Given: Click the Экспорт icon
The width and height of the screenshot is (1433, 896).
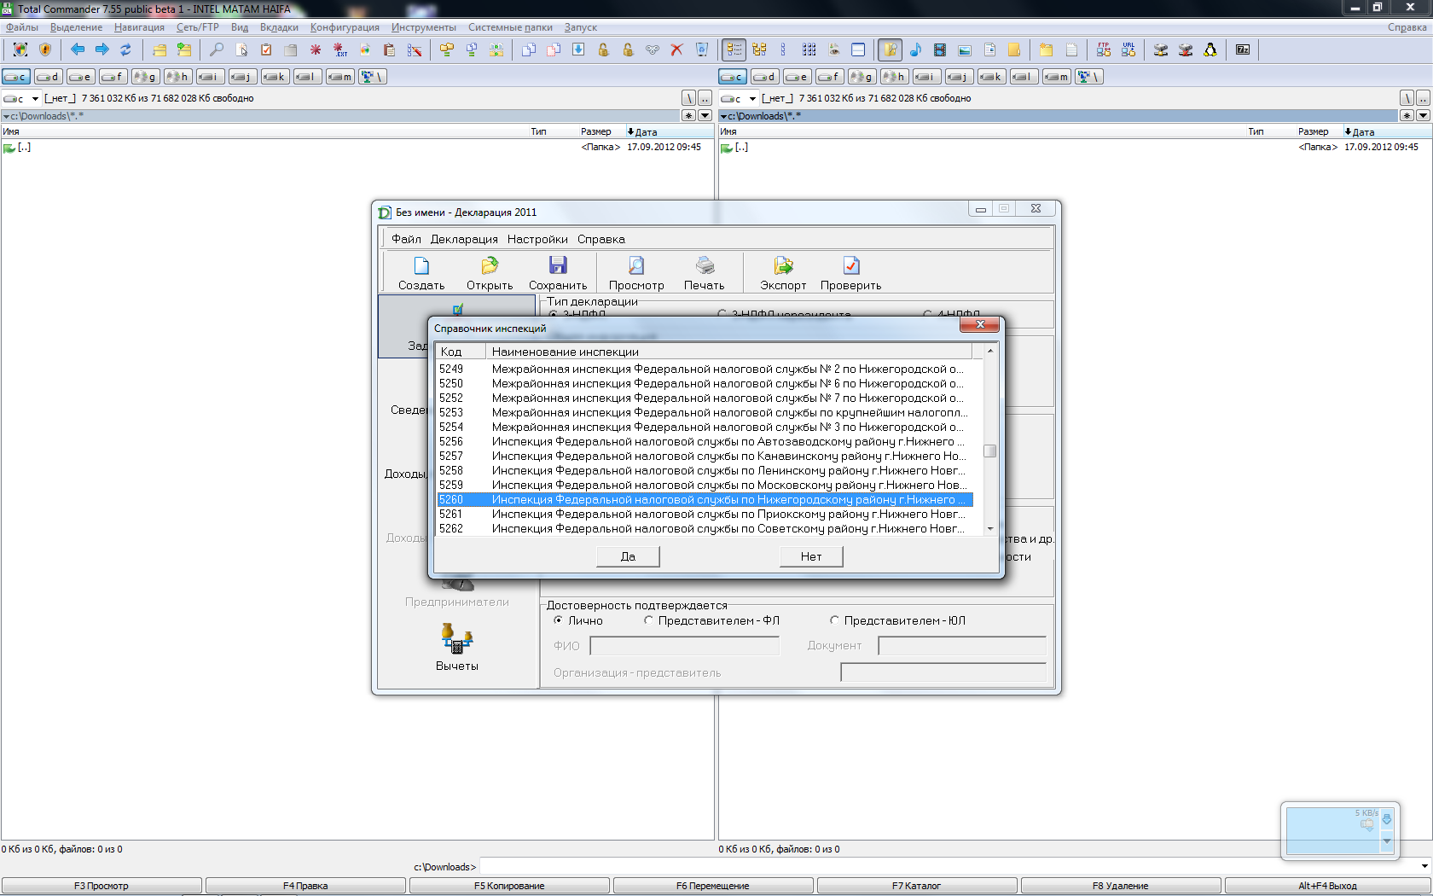Looking at the screenshot, I should coord(783,265).
